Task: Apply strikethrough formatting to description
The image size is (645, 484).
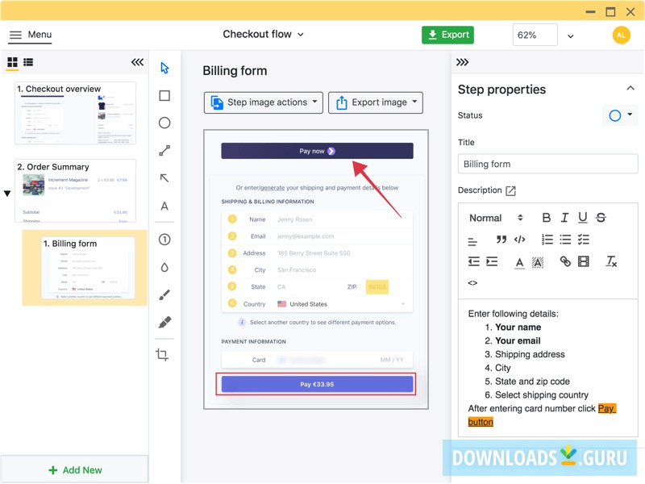Action: pyautogui.click(x=601, y=218)
